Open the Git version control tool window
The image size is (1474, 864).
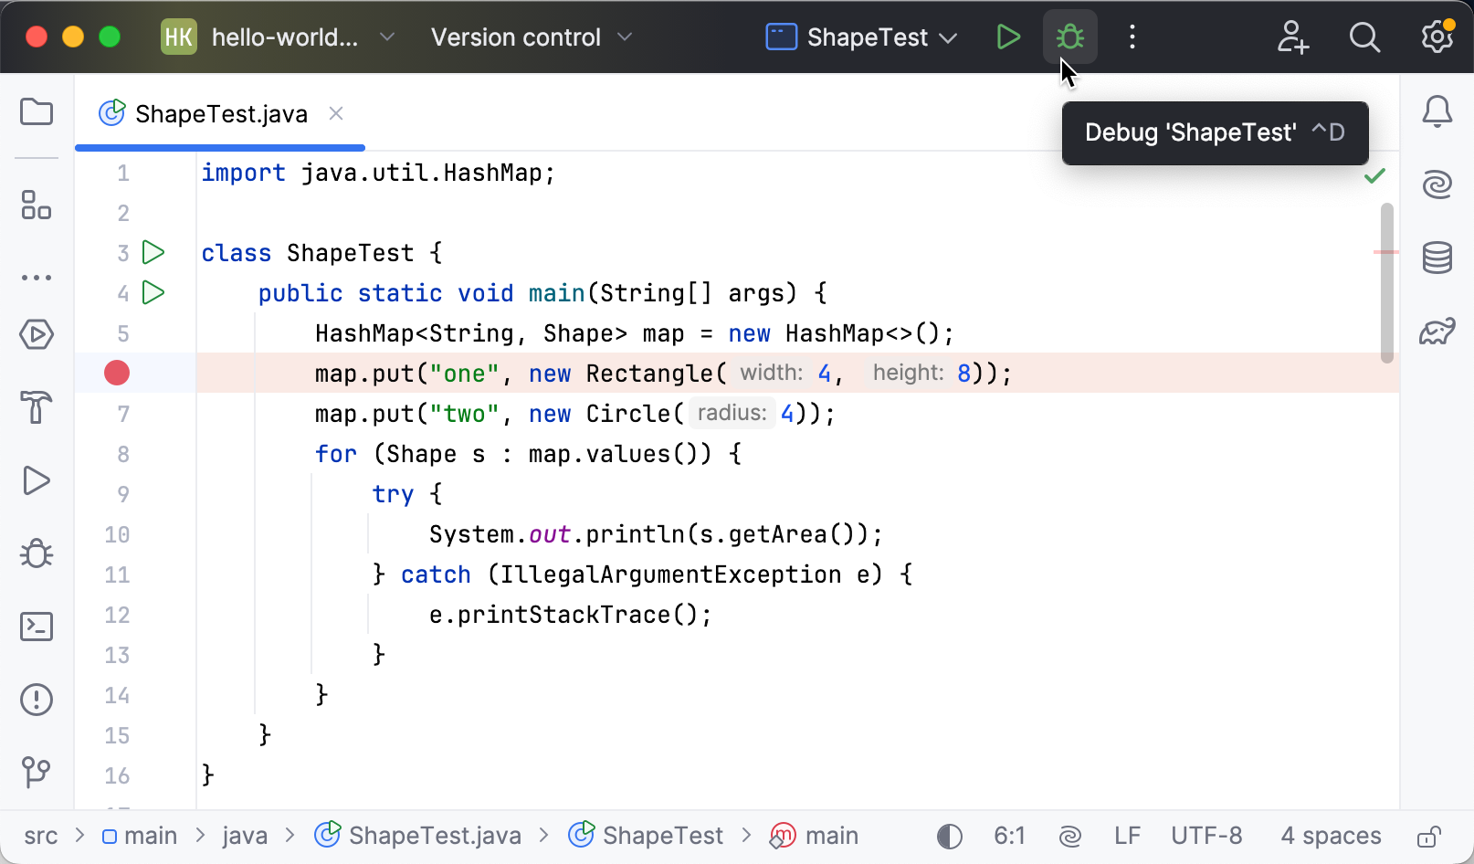37,773
